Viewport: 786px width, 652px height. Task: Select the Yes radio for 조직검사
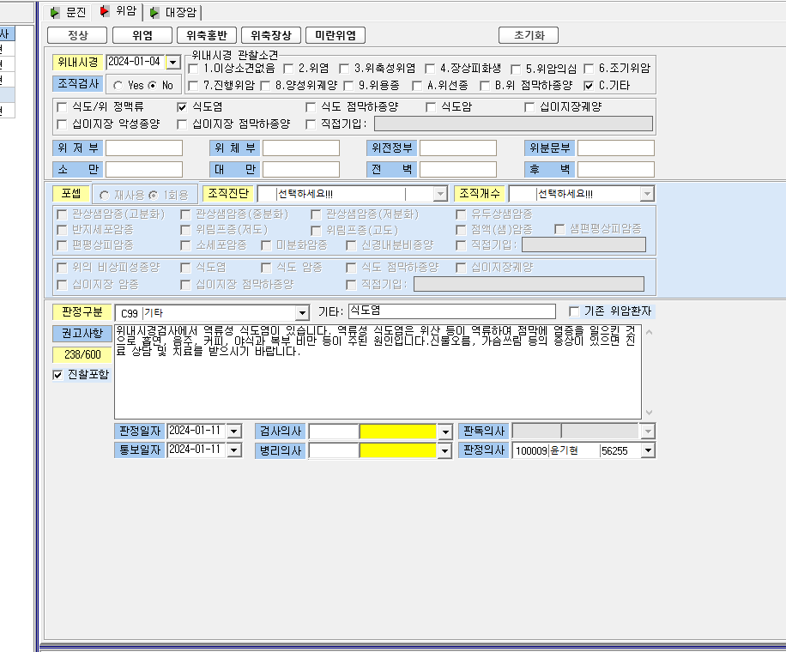118,86
